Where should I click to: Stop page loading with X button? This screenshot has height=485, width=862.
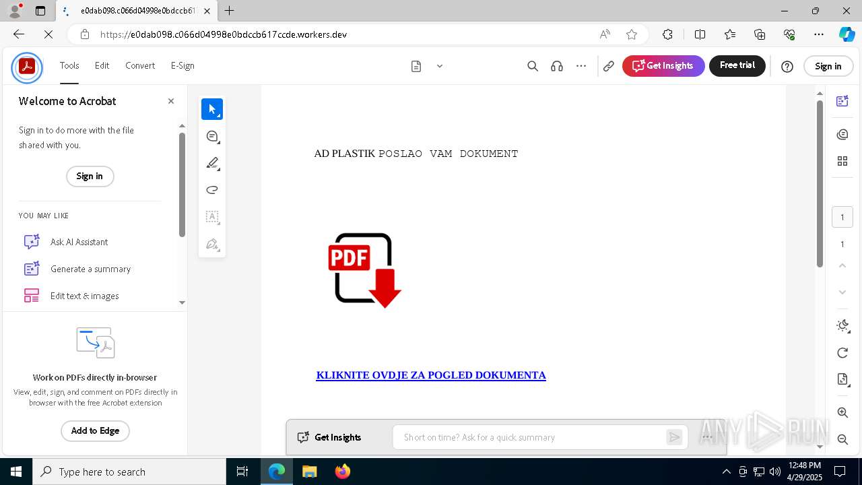[x=48, y=34]
